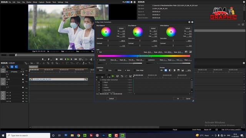
Task: Expand audio track 3 A
Action: pyautogui.click(x=7, y=99)
